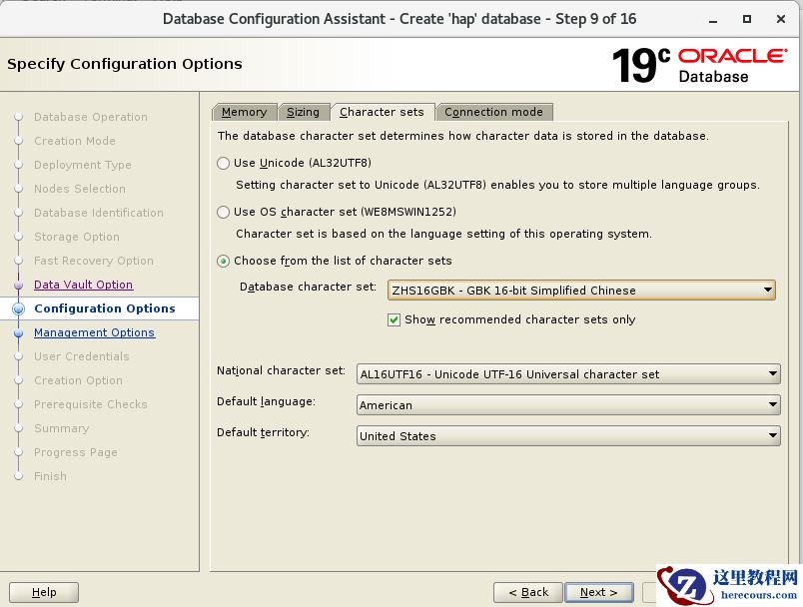The width and height of the screenshot is (803, 607).
Task: Click the AL16UTF16 national character set value
Action: pyautogui.click(x=509, y=374)
